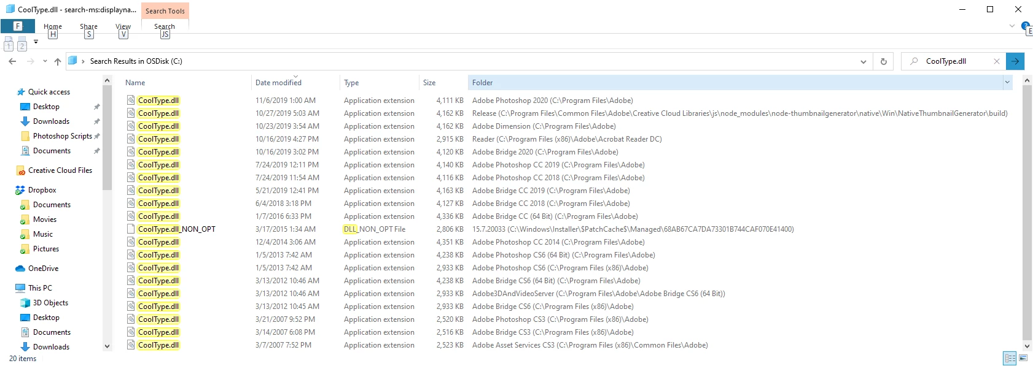The image size is (1033, 366).
Task: Open the View ribbon tab
Action: (123, 26)
